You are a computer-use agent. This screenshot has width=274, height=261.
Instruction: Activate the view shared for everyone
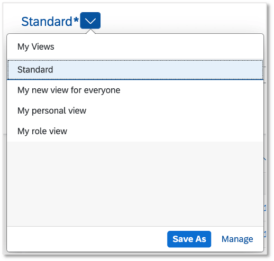pos(135,90)
